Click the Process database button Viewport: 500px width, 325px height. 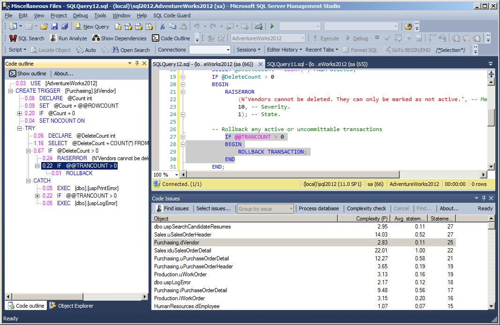coord(319,208)
